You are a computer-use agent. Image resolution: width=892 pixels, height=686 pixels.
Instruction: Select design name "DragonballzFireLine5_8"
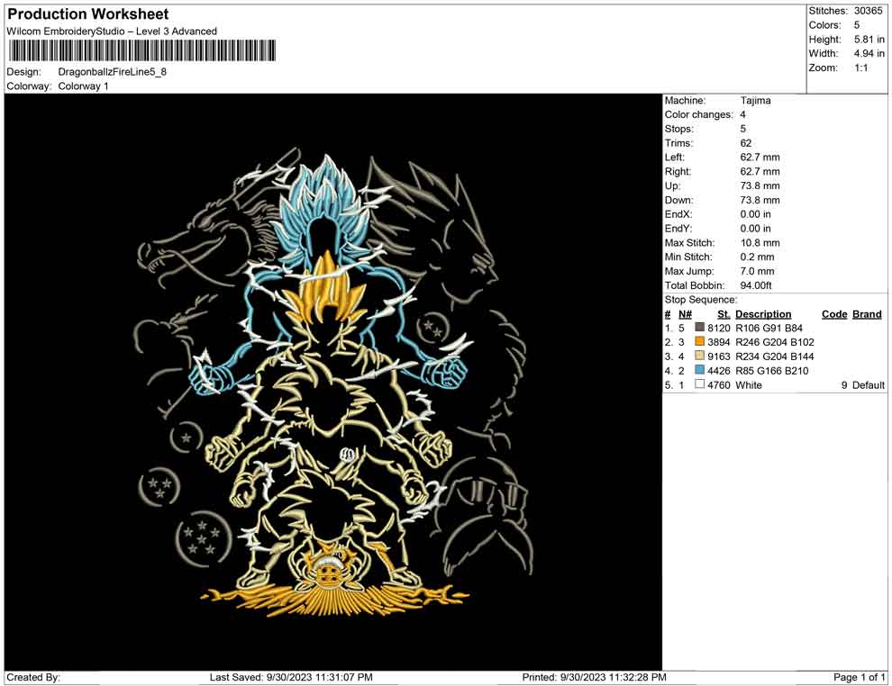[x=112, y=72]
